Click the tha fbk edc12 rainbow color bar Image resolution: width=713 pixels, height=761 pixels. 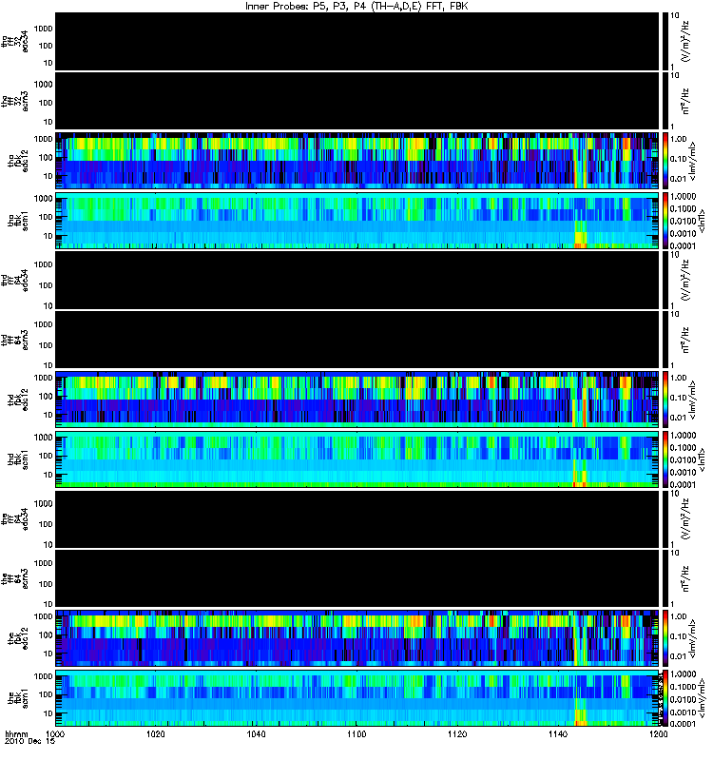(x=665, y=161)
